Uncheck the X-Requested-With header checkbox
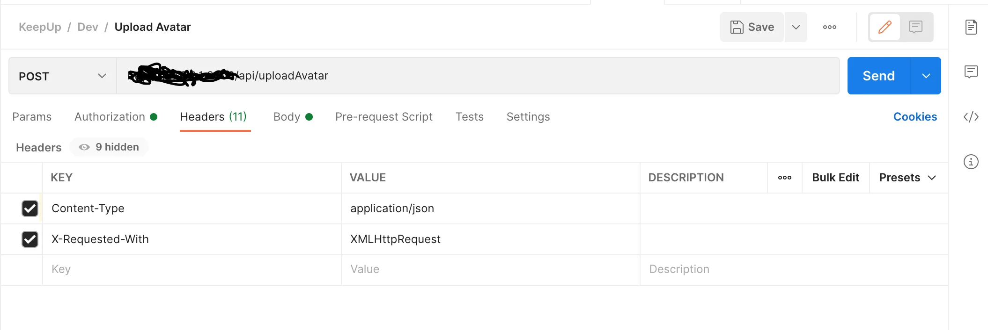This screenshot has width=988, height=330. (x=30, y=239)
